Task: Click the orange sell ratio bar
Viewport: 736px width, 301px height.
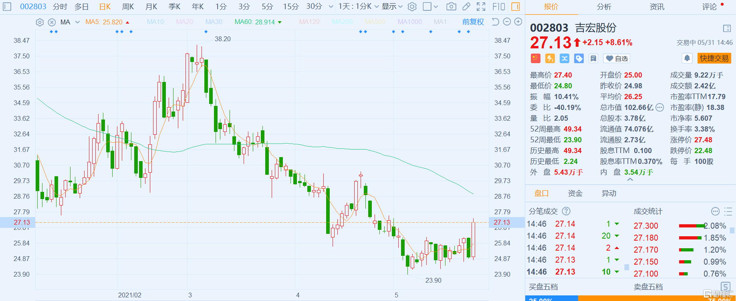Action: 657,299
